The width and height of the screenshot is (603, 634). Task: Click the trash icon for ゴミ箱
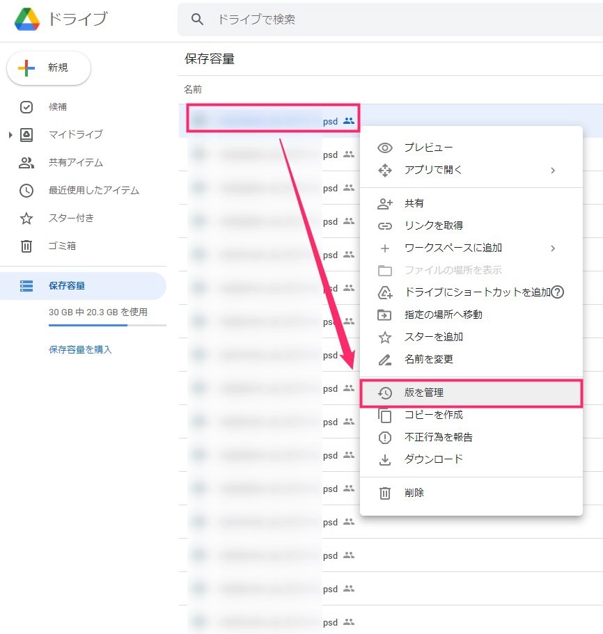coord(26,246)
